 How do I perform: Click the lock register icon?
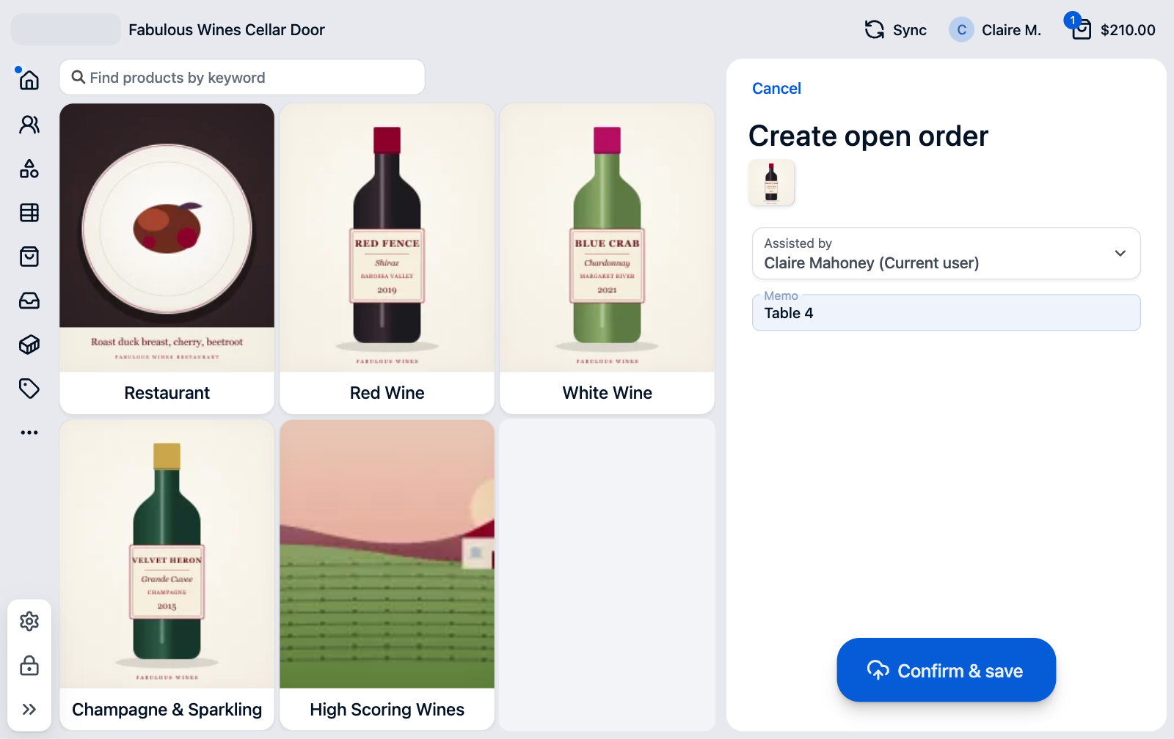pos(29,666)
